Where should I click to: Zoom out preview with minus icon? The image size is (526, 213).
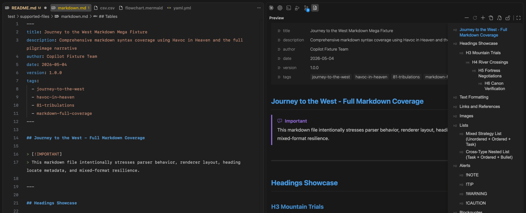click(467, 18)
